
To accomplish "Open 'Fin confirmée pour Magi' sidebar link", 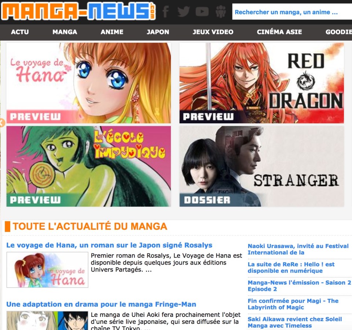I will (293, 304).
